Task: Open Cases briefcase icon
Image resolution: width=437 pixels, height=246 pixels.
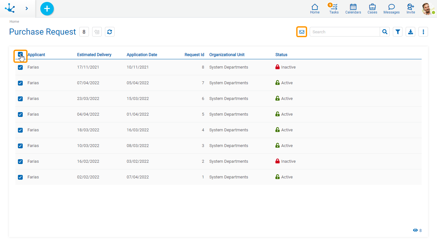Action: [372, 9]
